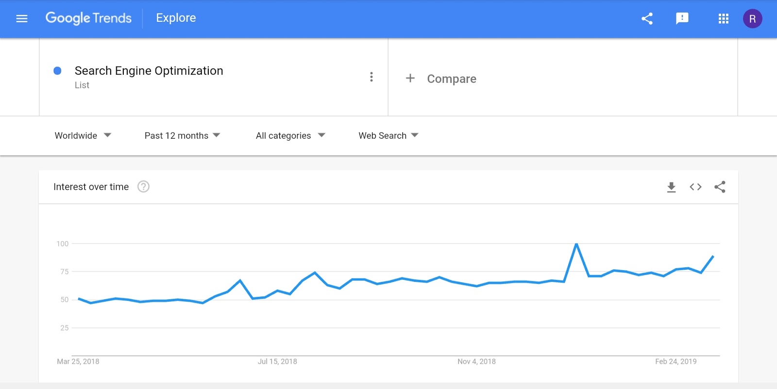The width and height of the screenshot is (777, 389).
Task: Click the chart's peak point at 100
Action: click(576, 244)
